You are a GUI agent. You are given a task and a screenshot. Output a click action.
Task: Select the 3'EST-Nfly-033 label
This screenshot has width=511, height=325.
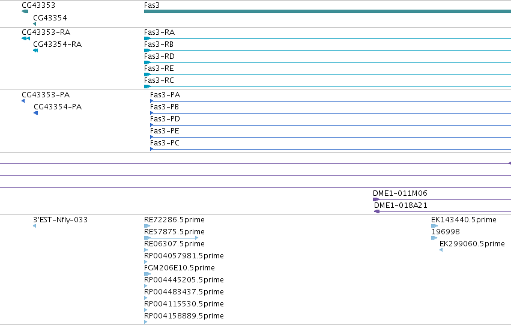tap(60, 220)
